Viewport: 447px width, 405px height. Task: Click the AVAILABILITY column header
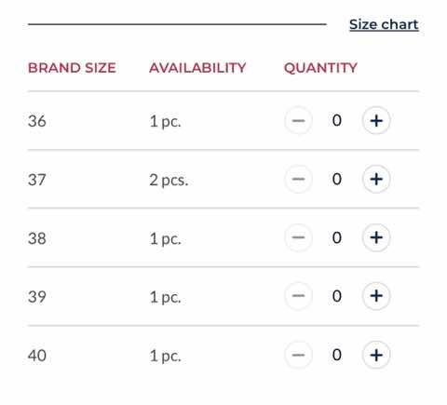[197, 68]
